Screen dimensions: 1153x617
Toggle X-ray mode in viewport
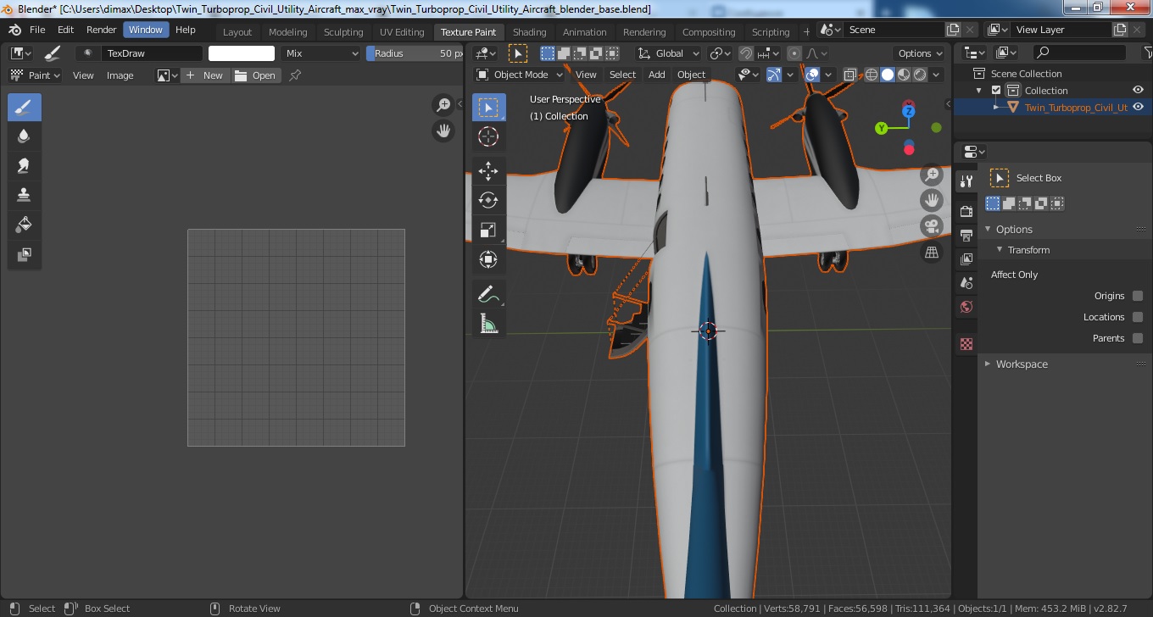point(851,75)
